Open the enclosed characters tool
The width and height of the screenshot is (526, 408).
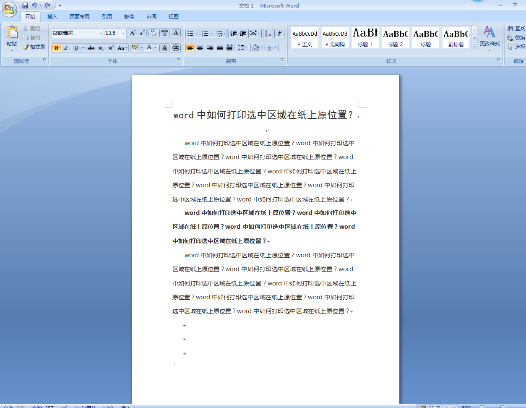coord(176,48)
